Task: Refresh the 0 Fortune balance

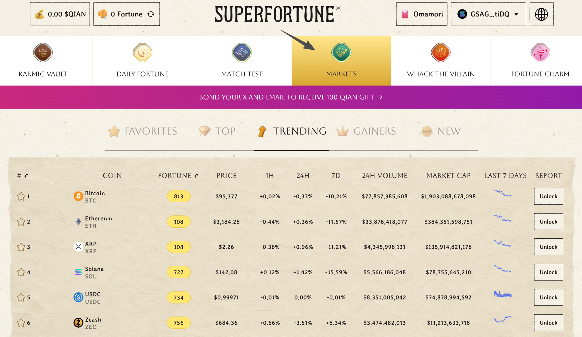Action: coord(151,14)
